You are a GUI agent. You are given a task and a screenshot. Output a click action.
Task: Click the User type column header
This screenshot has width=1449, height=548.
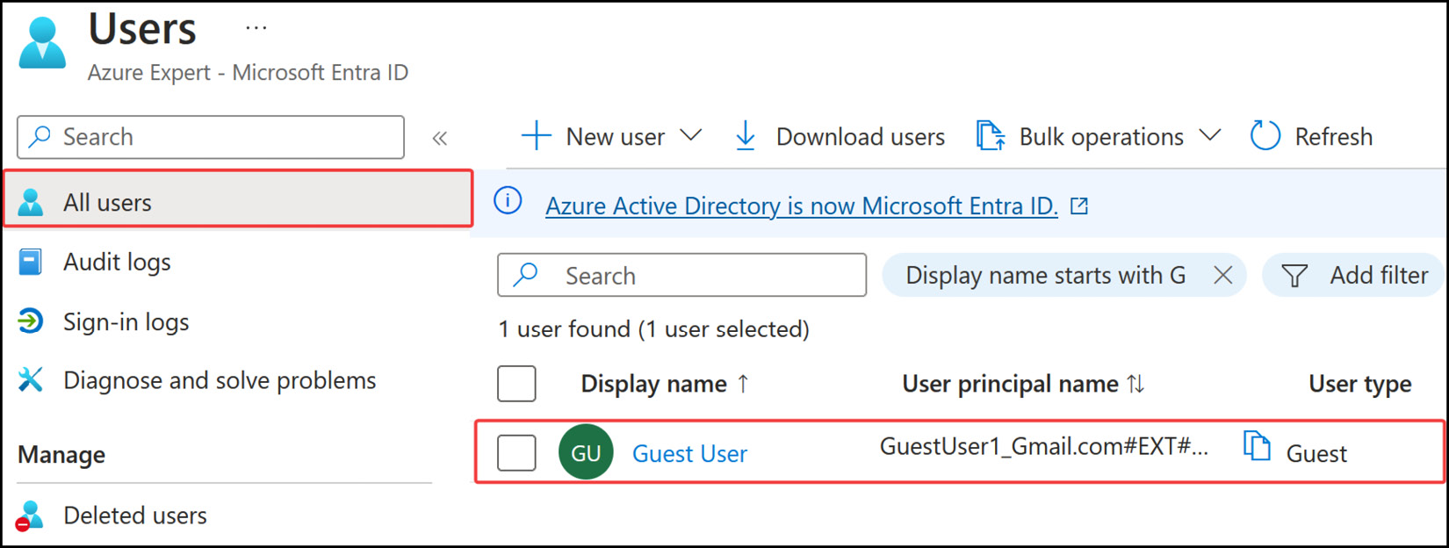point(1359,384)
